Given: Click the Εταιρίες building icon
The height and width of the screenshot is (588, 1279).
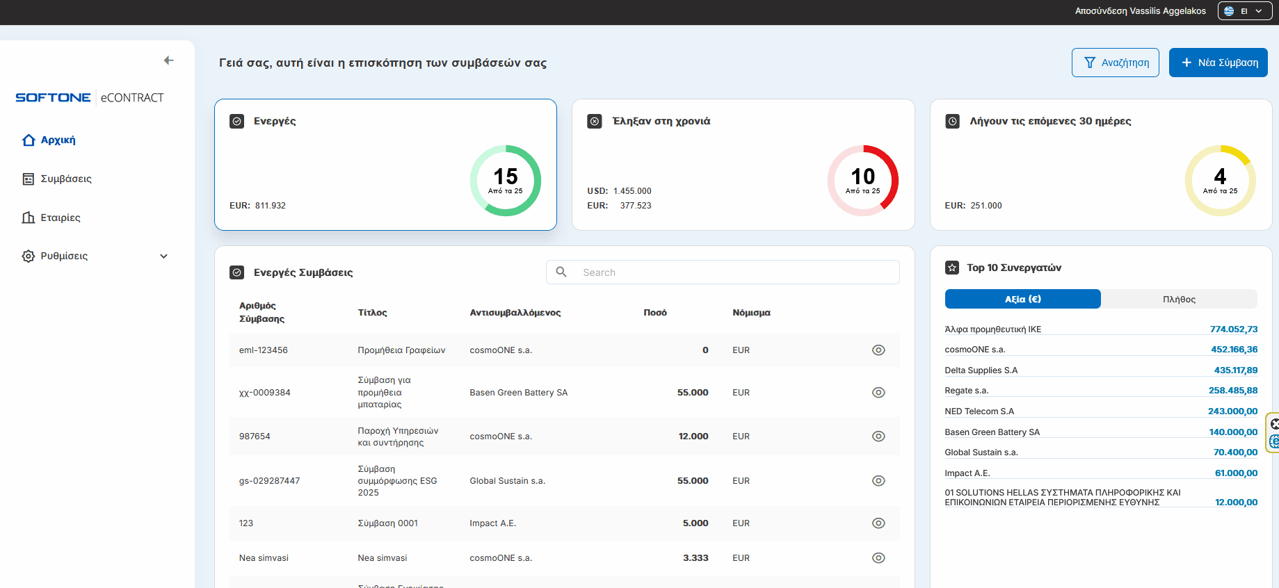Looking at the screenshot, I should pos(29,218).
